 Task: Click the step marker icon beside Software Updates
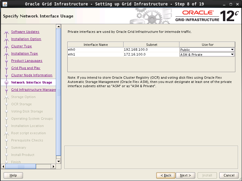click(x=6, y=32)
